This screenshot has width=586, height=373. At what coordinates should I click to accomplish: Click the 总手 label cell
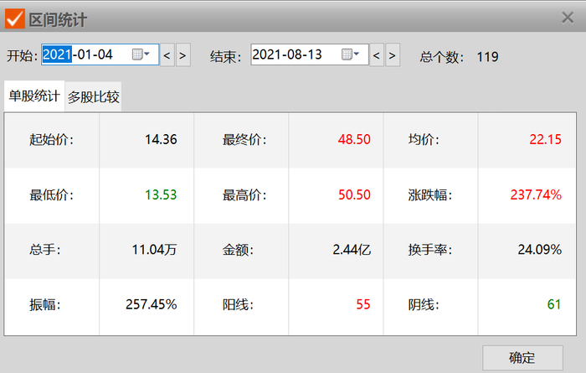52,250
